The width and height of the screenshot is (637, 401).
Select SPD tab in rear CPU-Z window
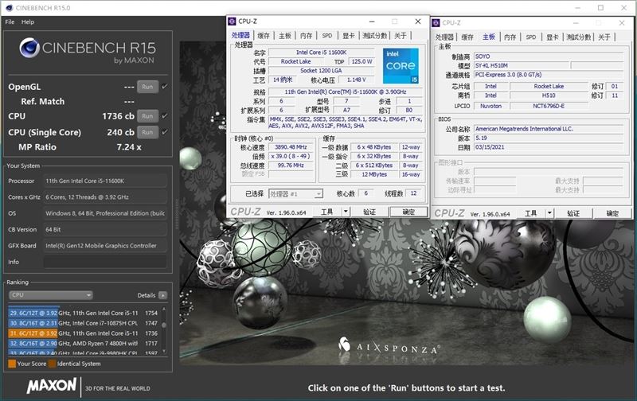pos(531,37)
